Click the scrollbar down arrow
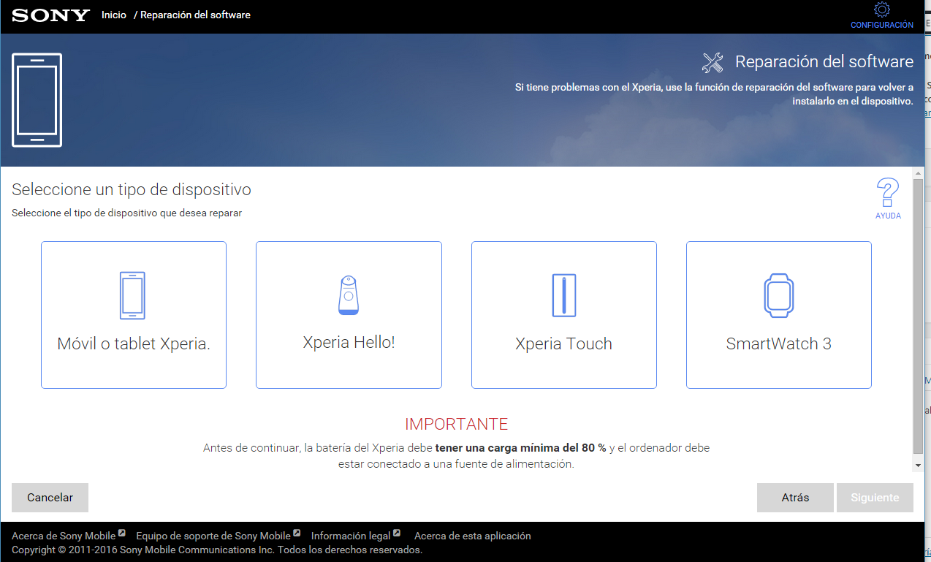 pyautogui.click(x=918, y=465)
